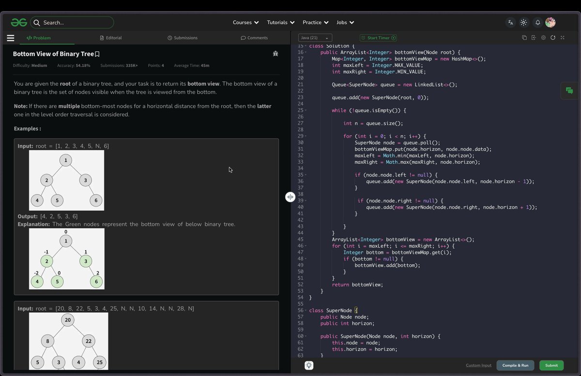Open the Courses dropdown

pos(245,22)
